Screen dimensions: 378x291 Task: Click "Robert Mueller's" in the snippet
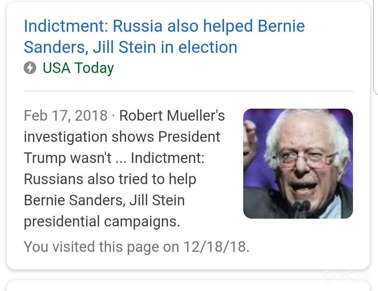(172, 116)
